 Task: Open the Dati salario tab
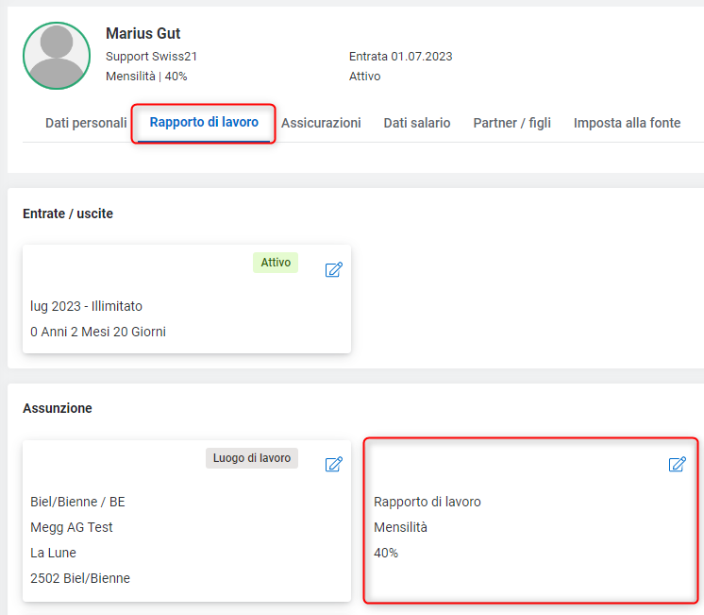pyautogui.click(x=417, y=123)
